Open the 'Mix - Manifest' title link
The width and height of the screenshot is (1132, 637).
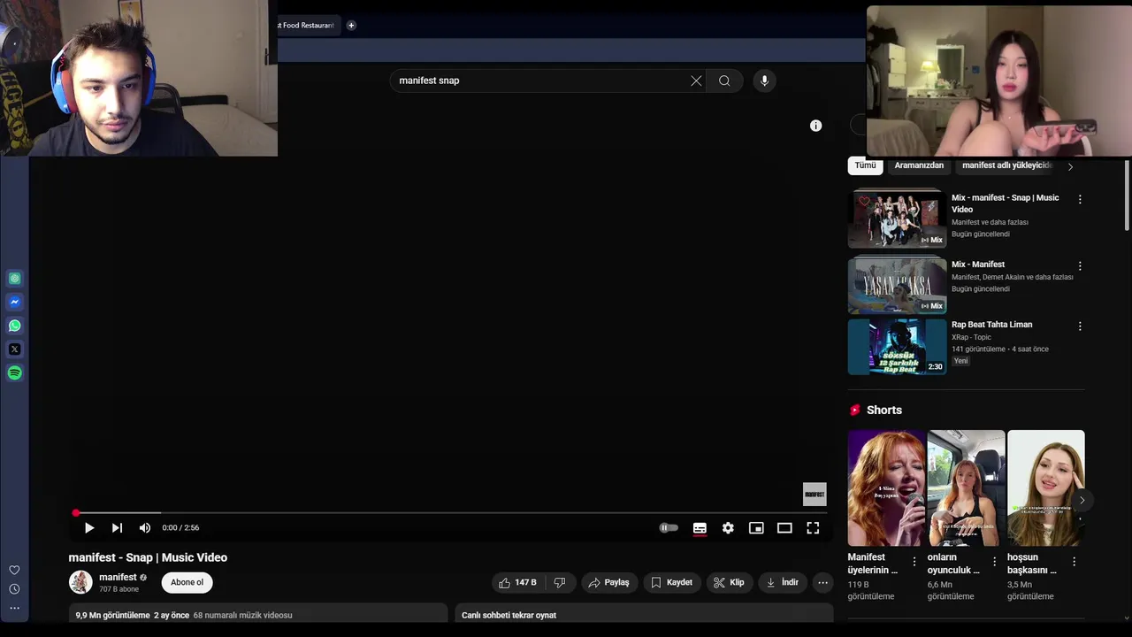(978, 265)
